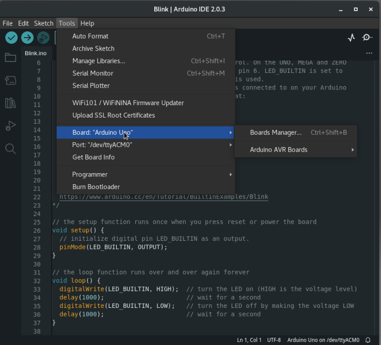
Task: Click Get Board Info
Action: tap(146, 158)
